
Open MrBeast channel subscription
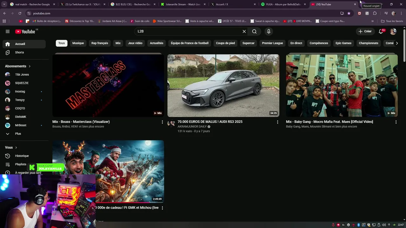24,125
